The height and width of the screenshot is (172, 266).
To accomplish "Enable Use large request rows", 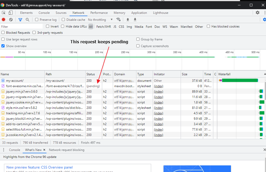I will click(3, 39).
